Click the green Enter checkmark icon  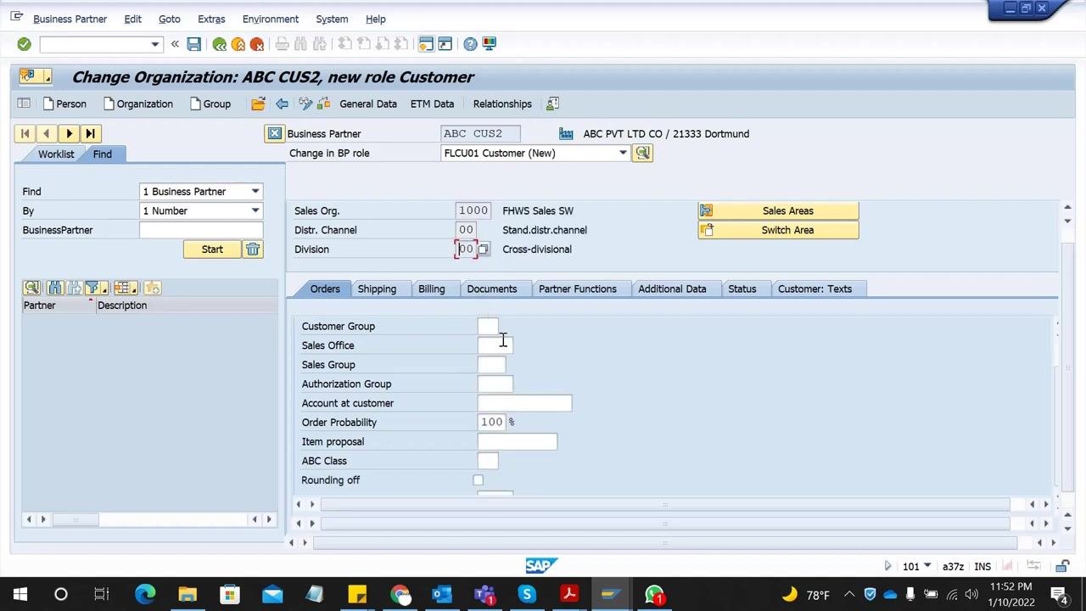(24, 44)
